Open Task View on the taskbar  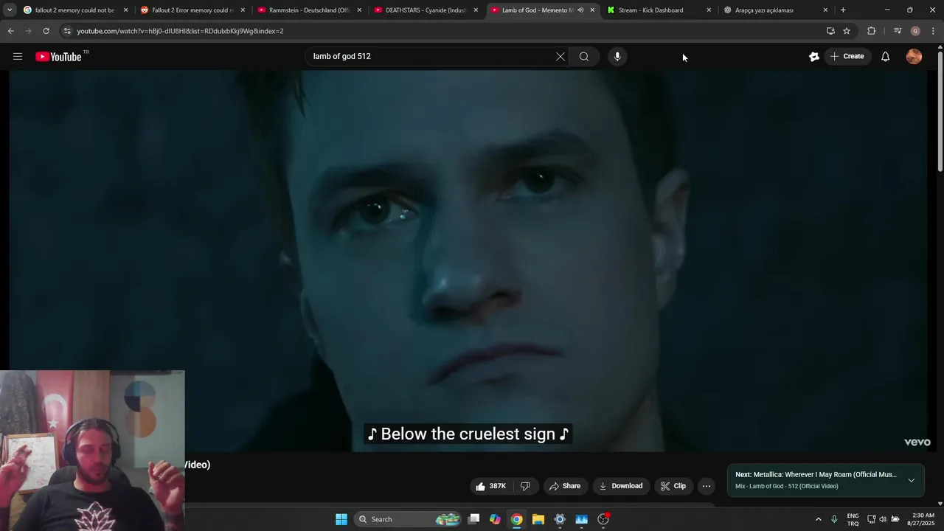click(x=474, y=519)
